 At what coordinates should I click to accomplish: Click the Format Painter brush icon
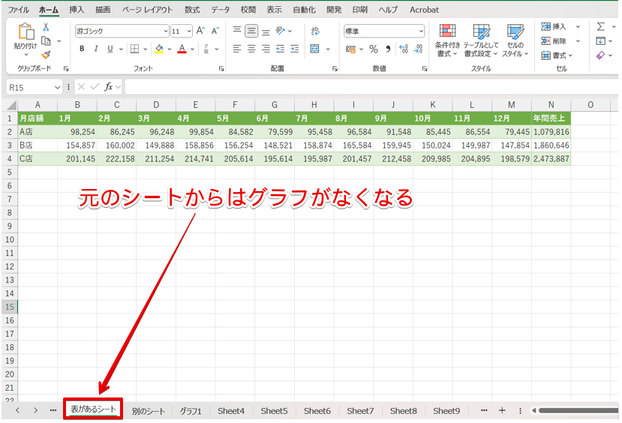coord(46,55)
